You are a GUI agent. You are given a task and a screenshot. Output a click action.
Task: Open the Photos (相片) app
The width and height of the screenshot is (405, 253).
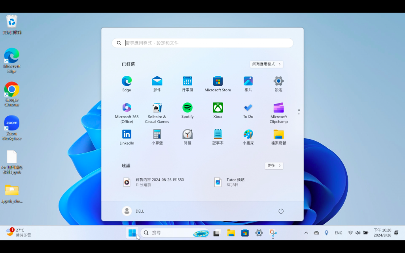click(248, 84)
